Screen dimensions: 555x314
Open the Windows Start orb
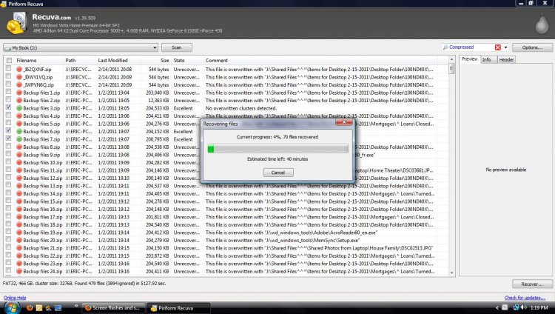12,307
